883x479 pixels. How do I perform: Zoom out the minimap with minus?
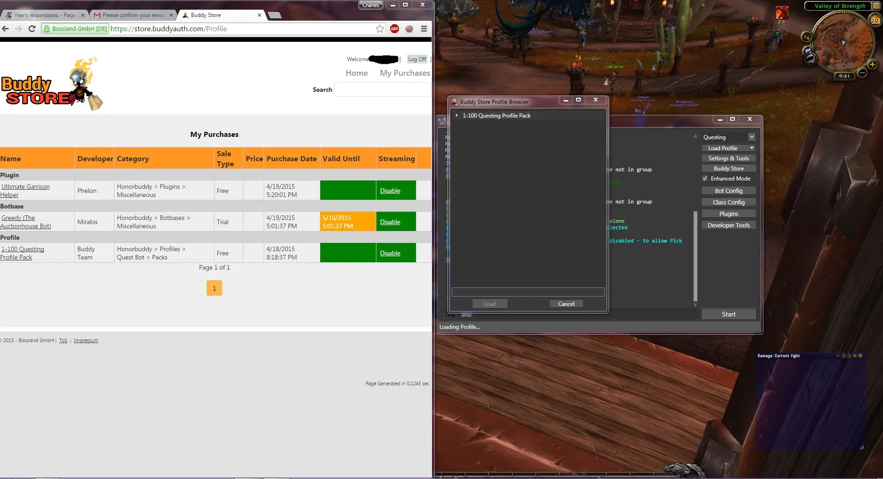click(x=862, y=73)
